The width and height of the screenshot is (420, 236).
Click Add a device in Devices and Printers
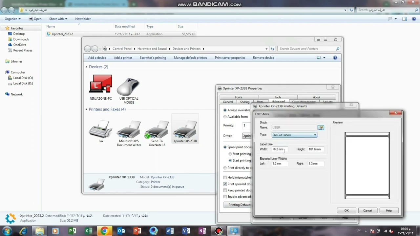tap(97, 58)
